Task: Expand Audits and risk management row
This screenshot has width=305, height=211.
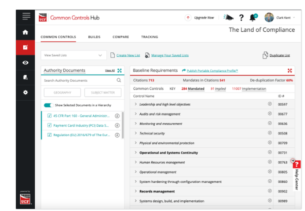Action: point(136,114)
